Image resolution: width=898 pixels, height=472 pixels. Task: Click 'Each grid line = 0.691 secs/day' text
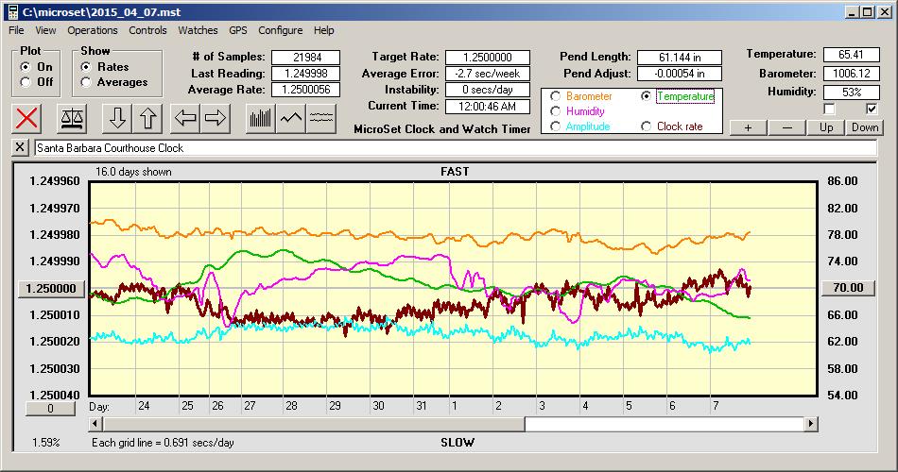pos(163,442)
